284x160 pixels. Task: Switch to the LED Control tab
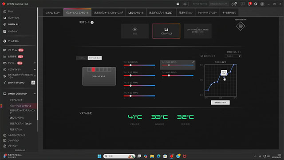[x=136, y=13]
